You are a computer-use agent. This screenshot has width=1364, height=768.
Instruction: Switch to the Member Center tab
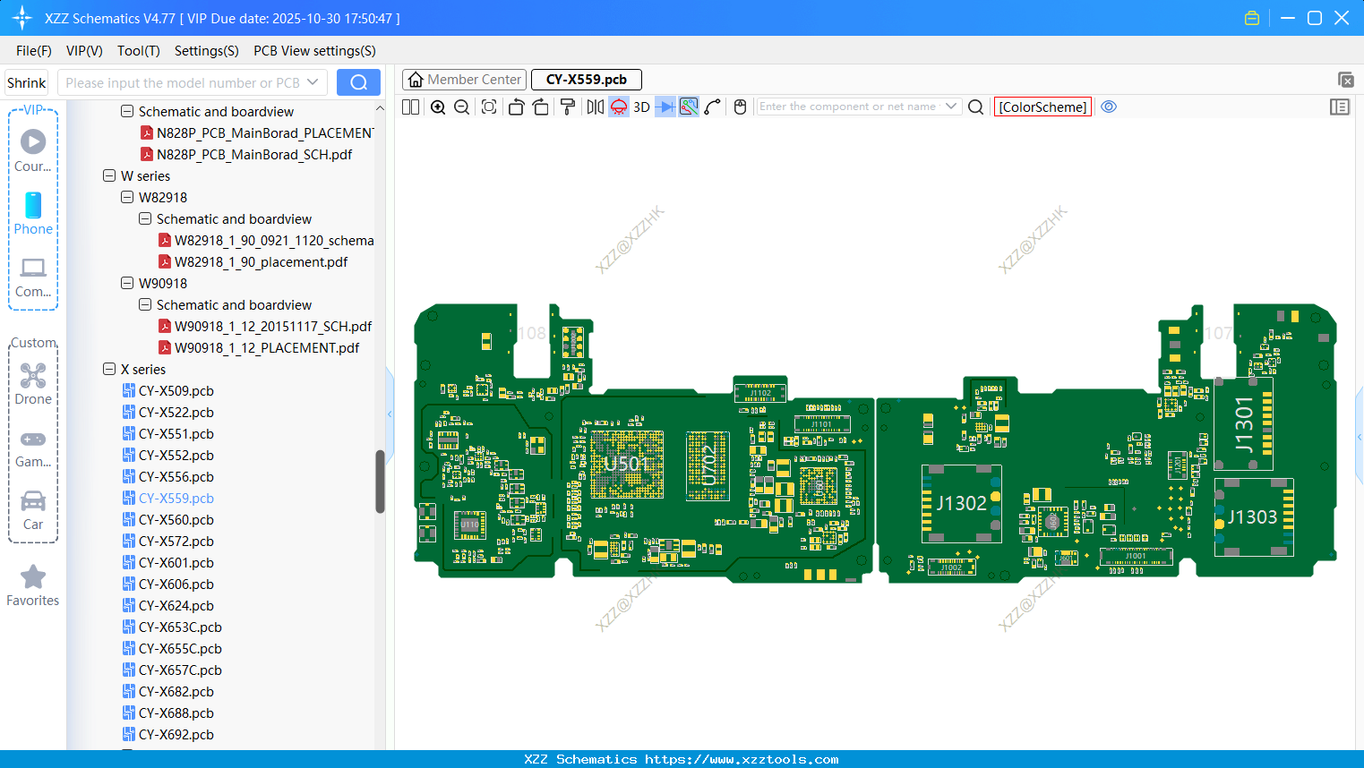tap(464, 79)
